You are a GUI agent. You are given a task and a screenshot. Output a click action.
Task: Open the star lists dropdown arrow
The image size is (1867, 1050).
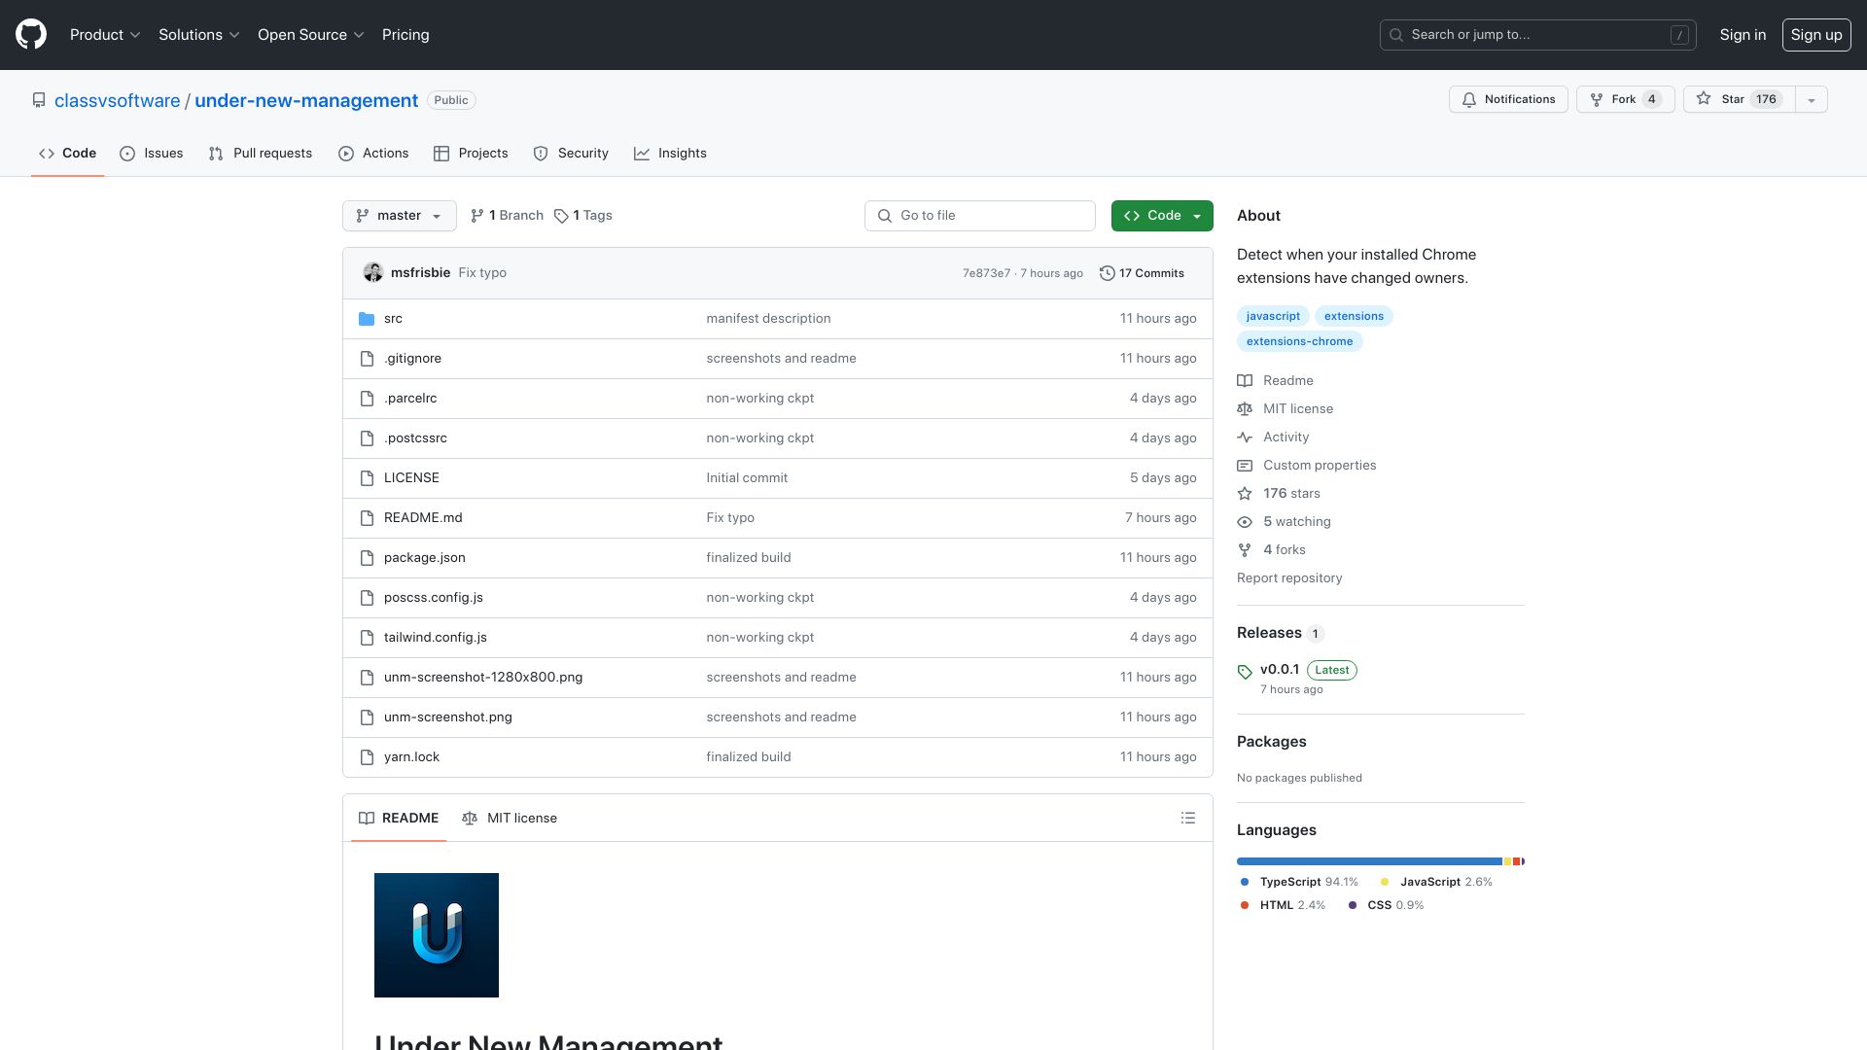[x=1811, y=99]
